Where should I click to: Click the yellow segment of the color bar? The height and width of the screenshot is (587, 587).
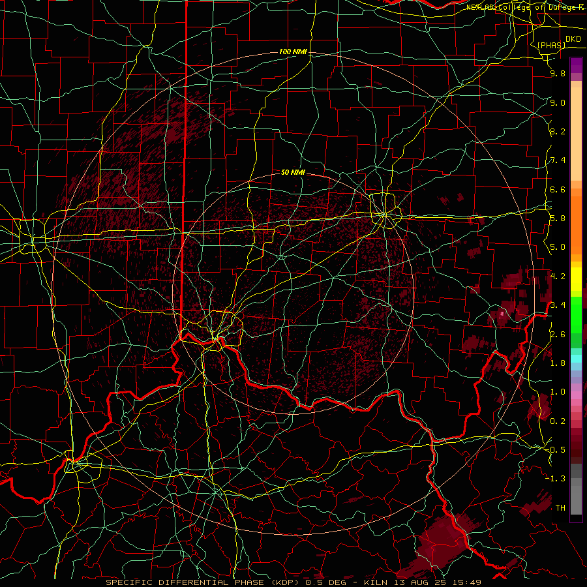[x=576, y=279]
